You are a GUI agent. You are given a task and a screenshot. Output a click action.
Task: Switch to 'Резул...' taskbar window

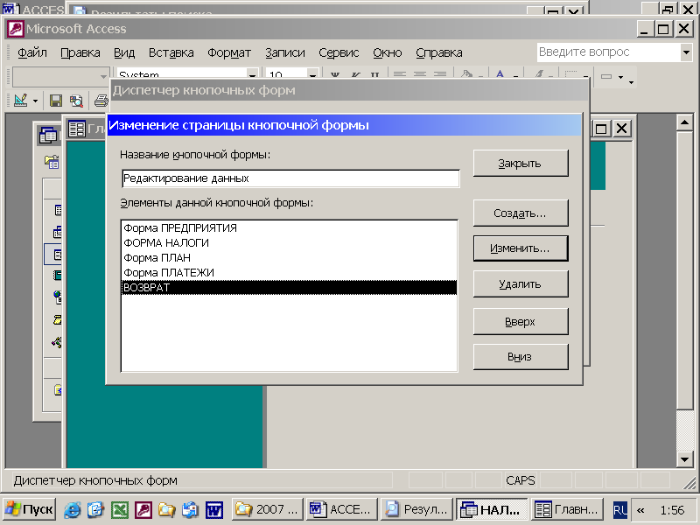(417, 509)
